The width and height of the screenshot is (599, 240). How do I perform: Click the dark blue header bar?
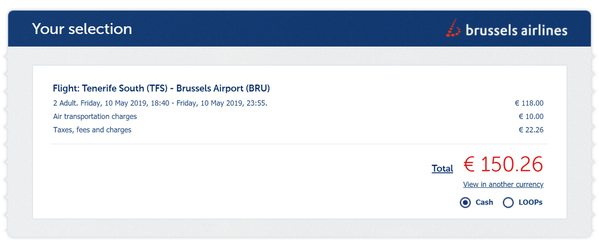click(x=299, y=28)
